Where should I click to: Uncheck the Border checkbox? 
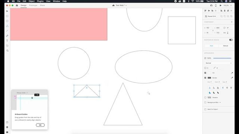pyautogui.click(x=205, y=78)
